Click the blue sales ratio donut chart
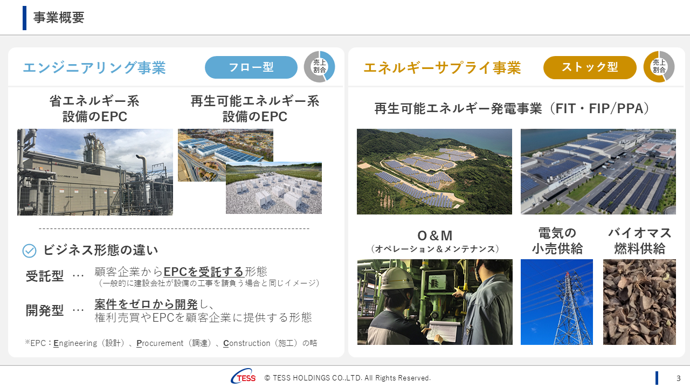Viewport: 690px width, 388px height. pyautogui.click(x=319, y=67)
